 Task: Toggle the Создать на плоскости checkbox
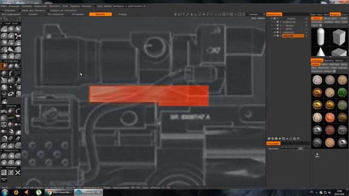click(x=48, y=10)
